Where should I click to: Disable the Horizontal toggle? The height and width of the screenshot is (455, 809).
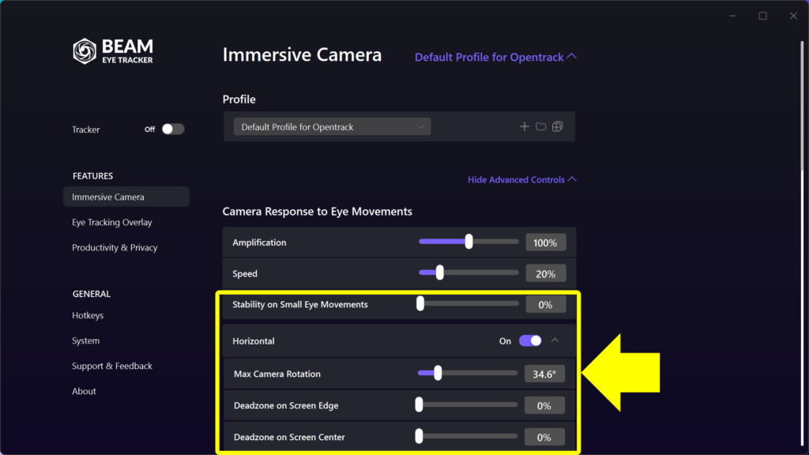(530, 340)
